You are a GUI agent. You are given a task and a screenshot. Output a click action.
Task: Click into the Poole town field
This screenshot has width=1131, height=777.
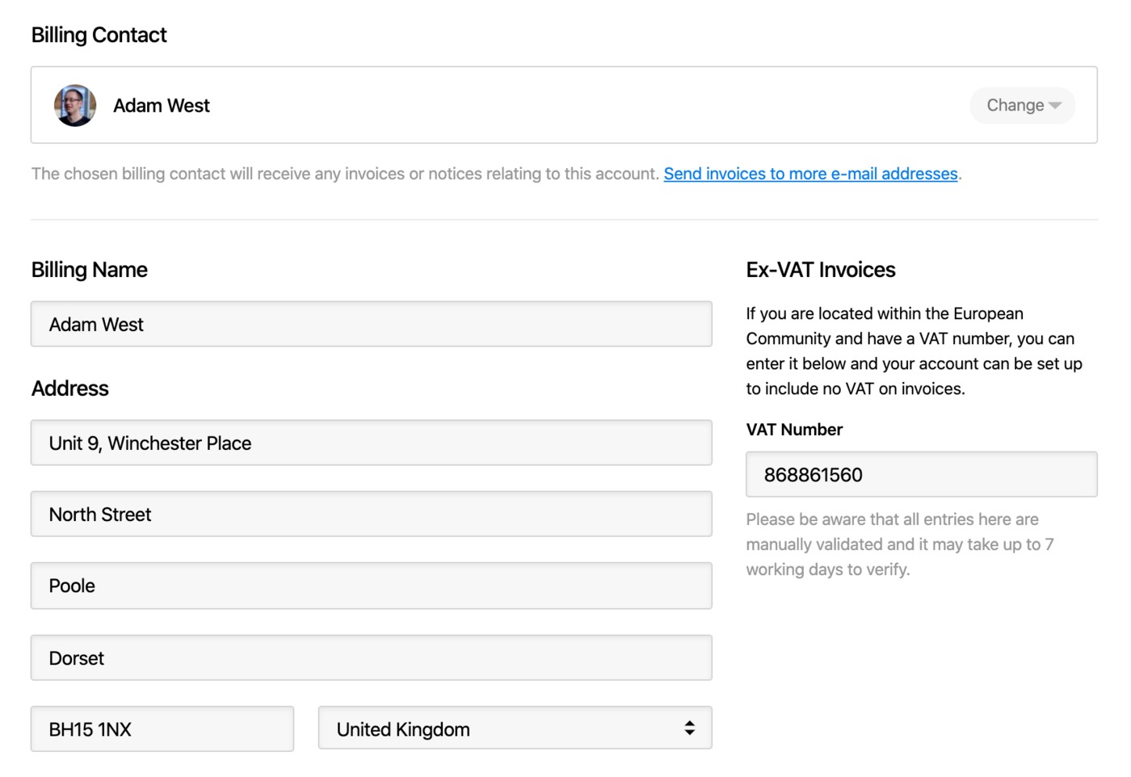pos(371,586)
